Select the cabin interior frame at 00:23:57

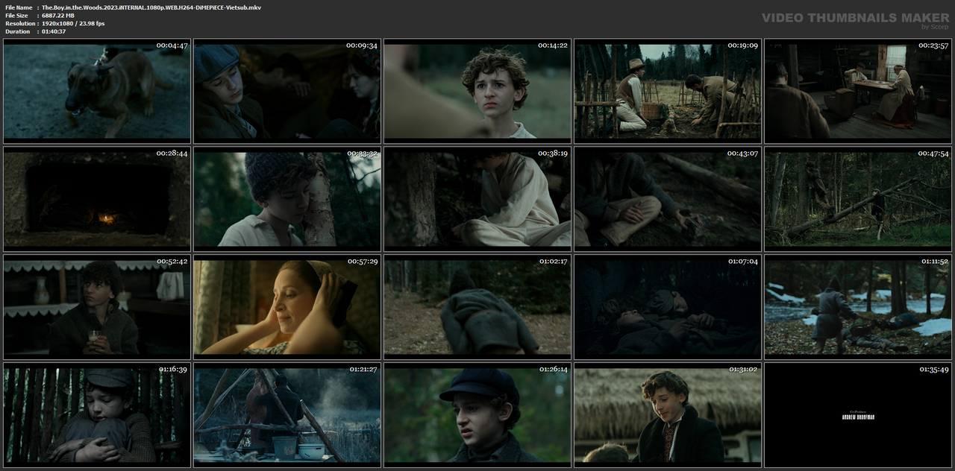pyautogui.click(x=858, y=91)
